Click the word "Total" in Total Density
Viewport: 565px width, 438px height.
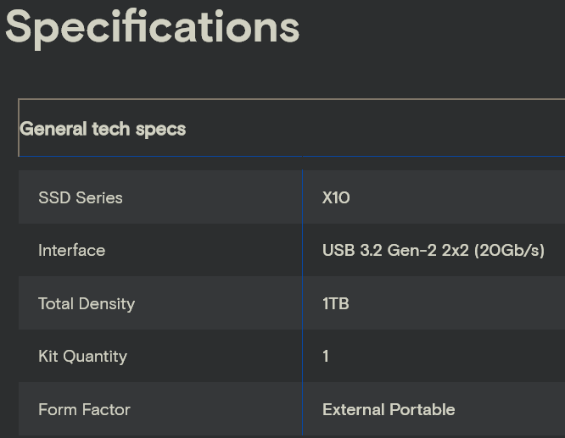pyautogui.click(x=58, y=303)
